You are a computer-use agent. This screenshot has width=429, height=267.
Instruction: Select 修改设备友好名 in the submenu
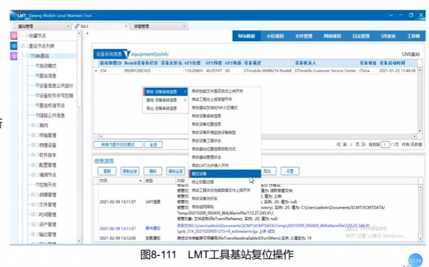[225, 198]
